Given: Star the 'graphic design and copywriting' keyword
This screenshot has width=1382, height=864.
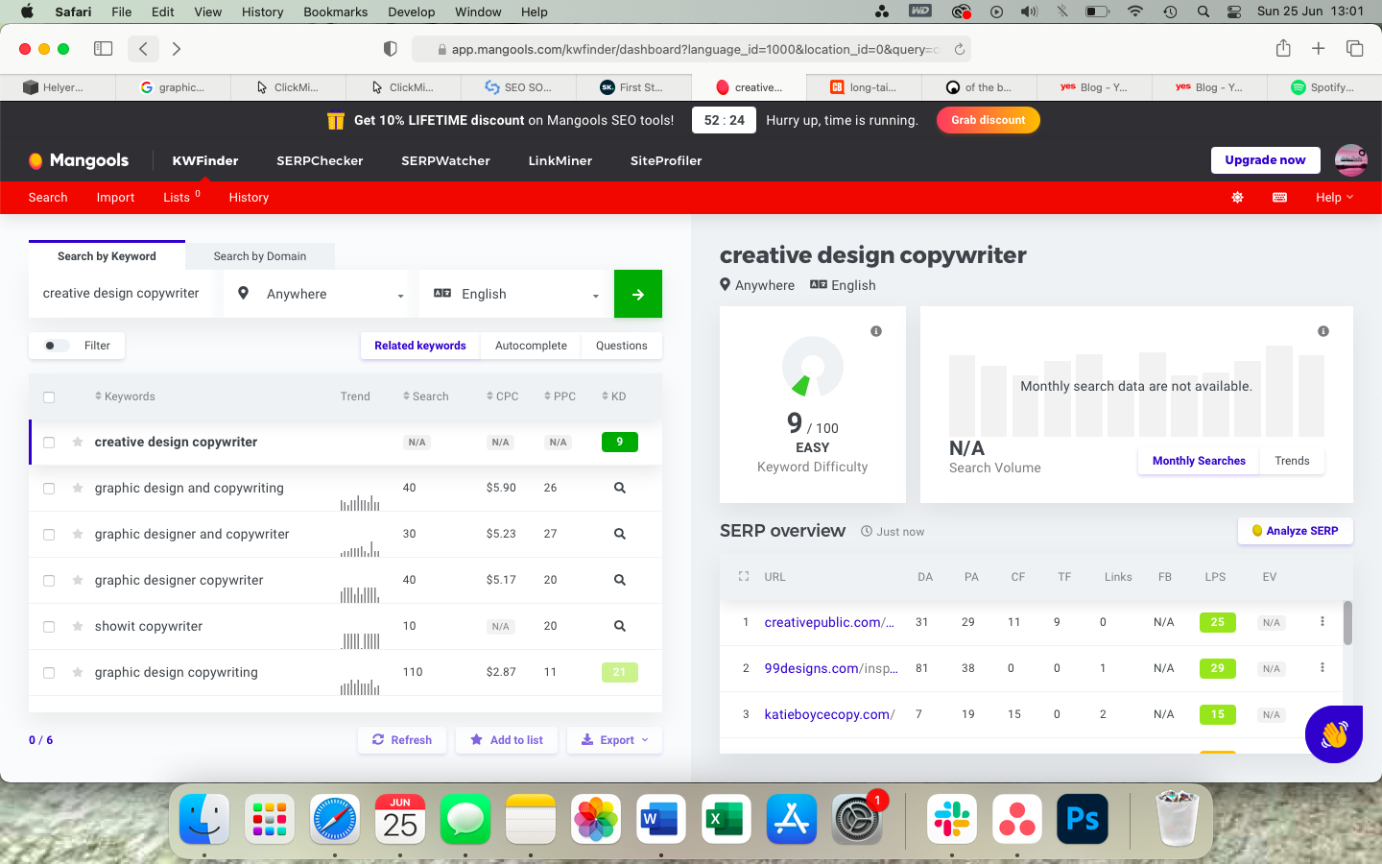Looking at the screenshot, I should pyautogui.click(x=78, y=488).
